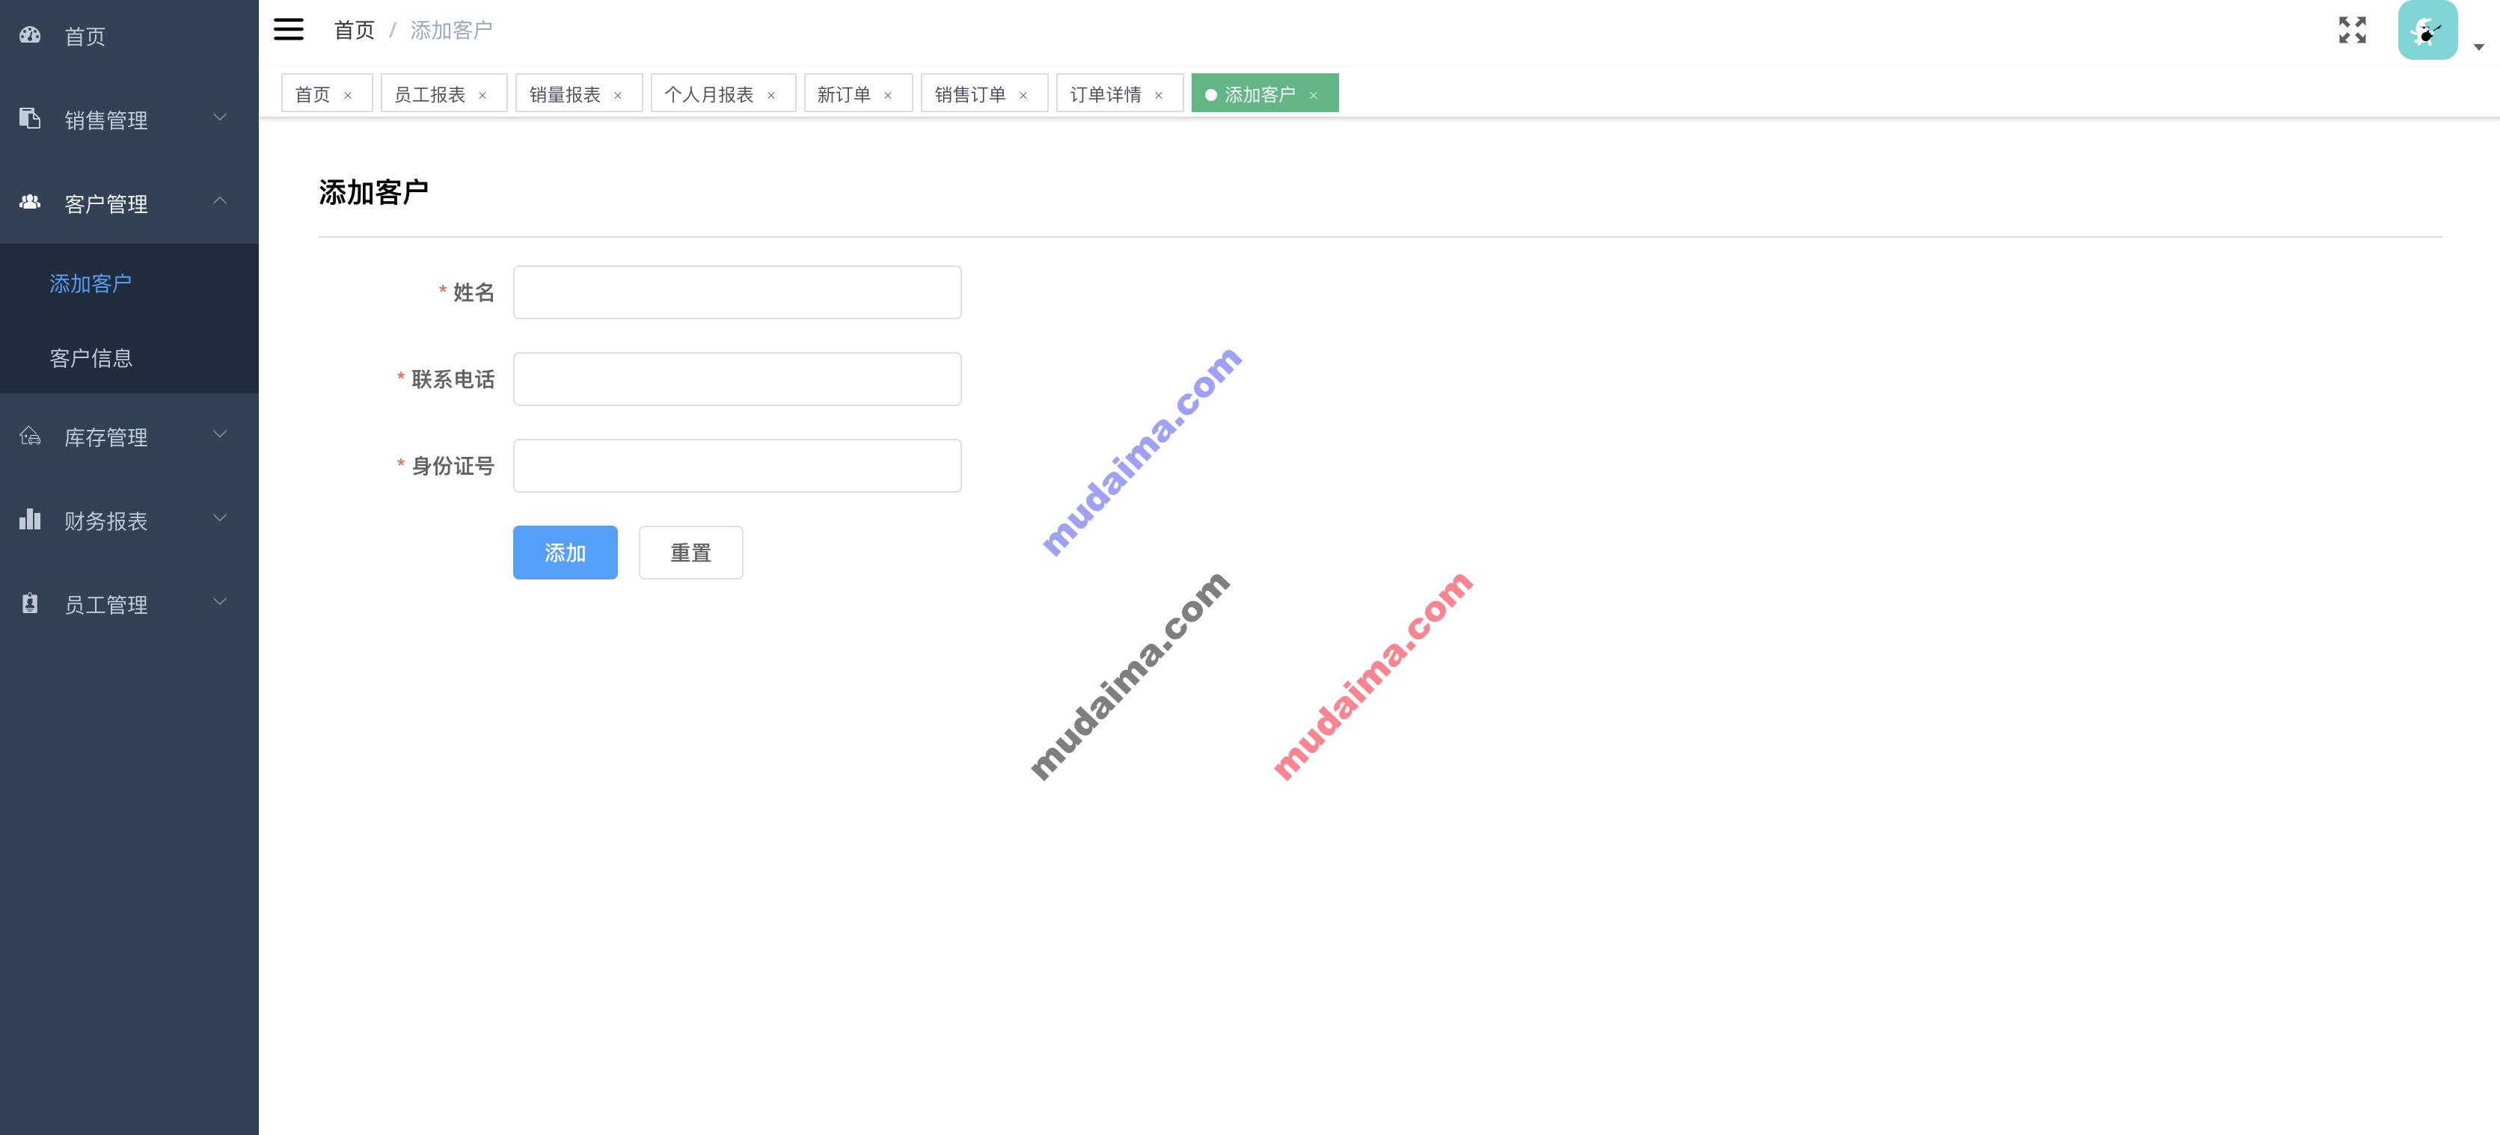Expand the 销售管理 menu chevron
The height and width of the screenshot is (1135, 2500).
click(x=219, y=117)
